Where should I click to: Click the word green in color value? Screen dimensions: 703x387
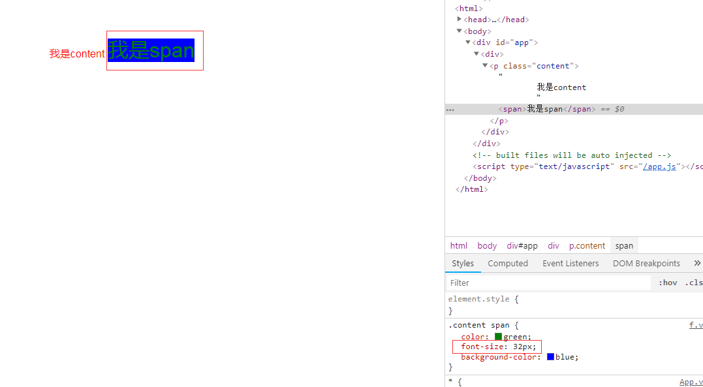coord(516,337)
